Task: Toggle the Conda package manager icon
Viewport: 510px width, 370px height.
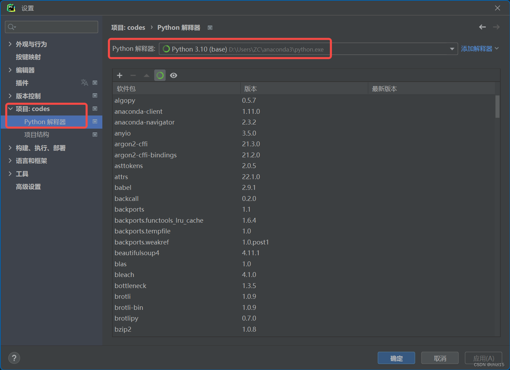Action: point(160,75)
